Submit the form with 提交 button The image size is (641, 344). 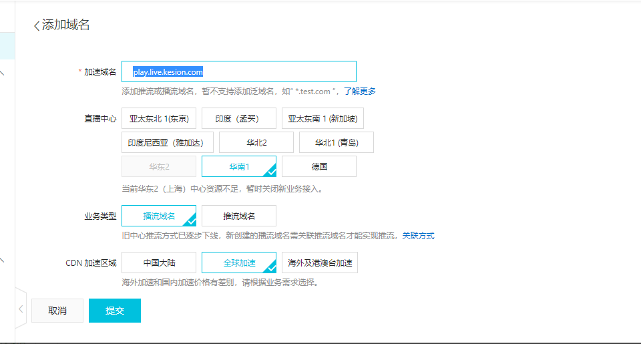pos(115,311)
